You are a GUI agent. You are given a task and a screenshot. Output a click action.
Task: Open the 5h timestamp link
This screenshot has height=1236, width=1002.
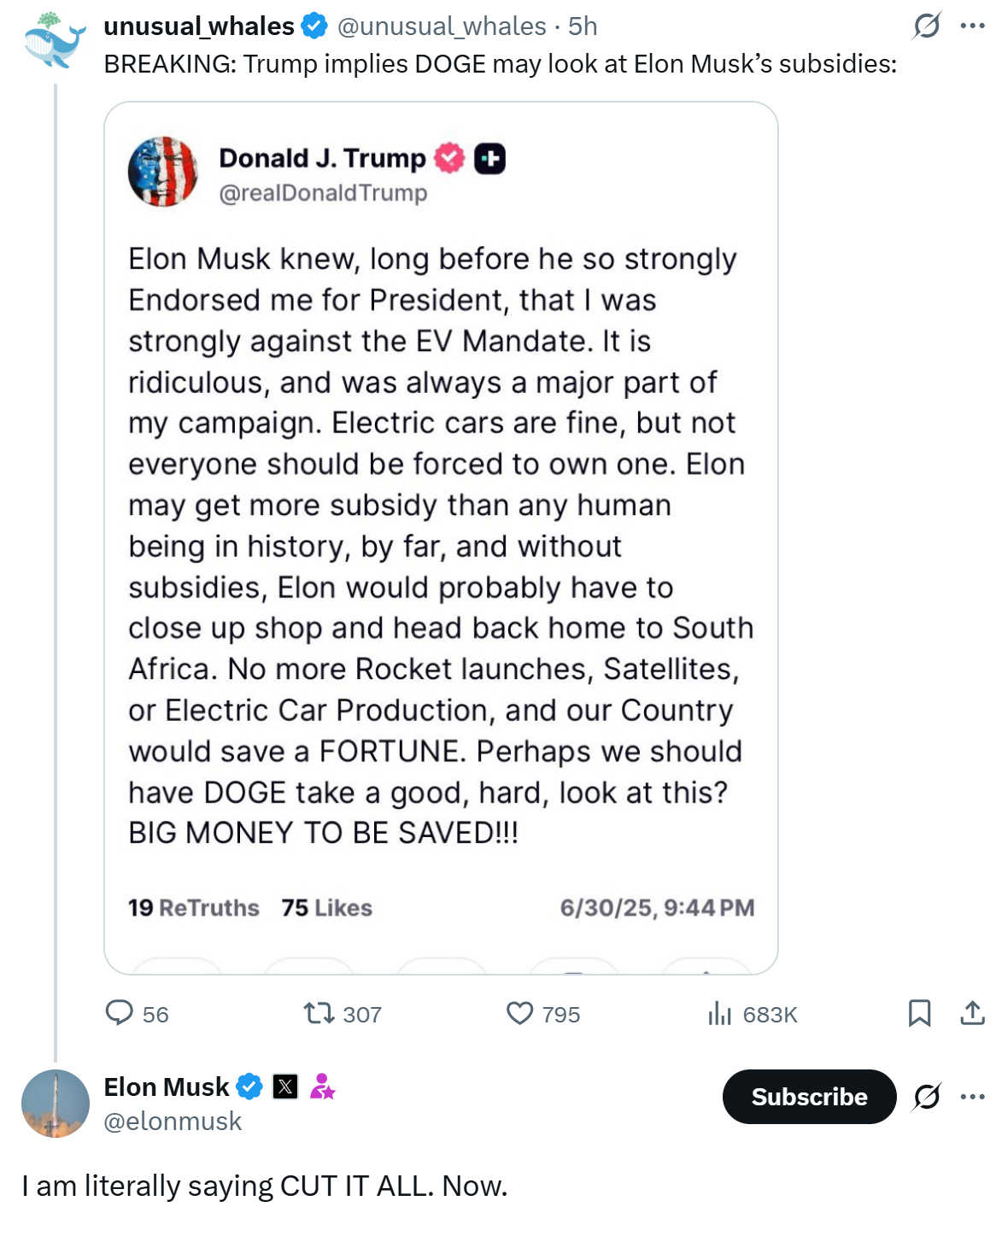point(583,26)
